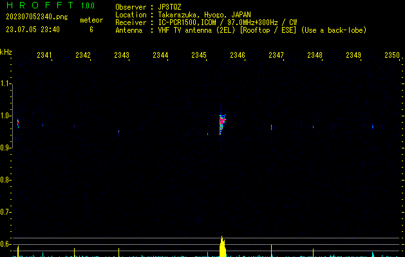Pick the 2347 time marker
This screenshot has height=257, width=405.
[x=276, y=56]
